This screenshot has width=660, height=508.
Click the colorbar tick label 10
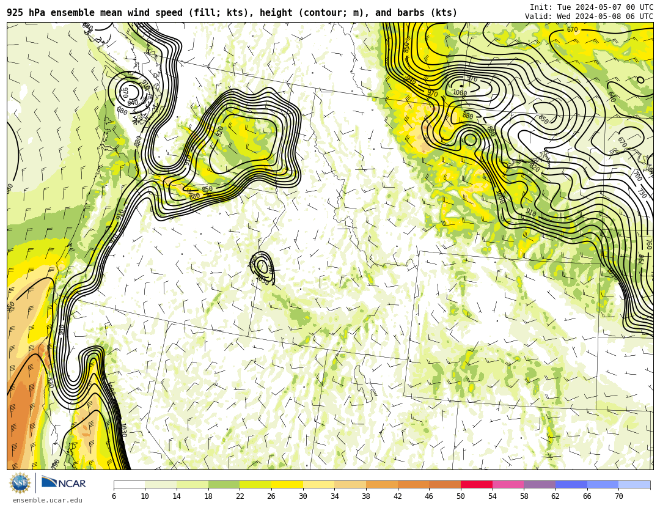click(145, 496)
